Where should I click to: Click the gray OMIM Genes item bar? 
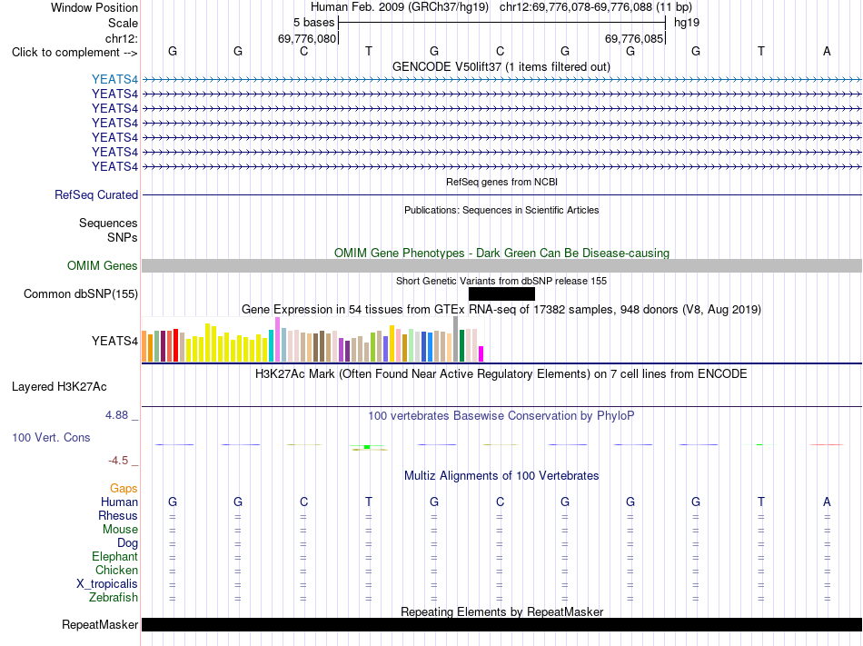point(501,266)
